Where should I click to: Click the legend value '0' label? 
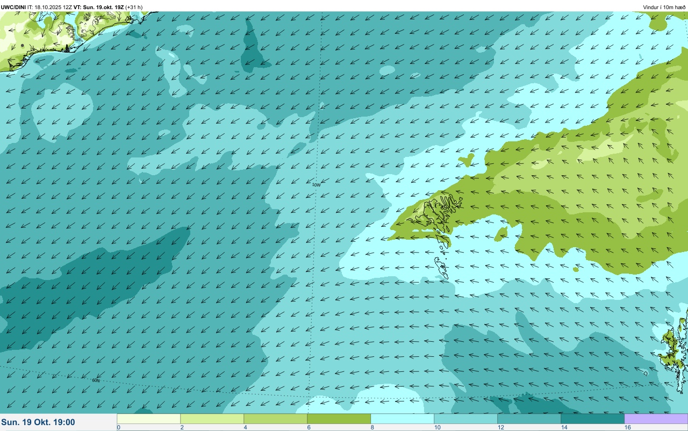click(119, 427)
